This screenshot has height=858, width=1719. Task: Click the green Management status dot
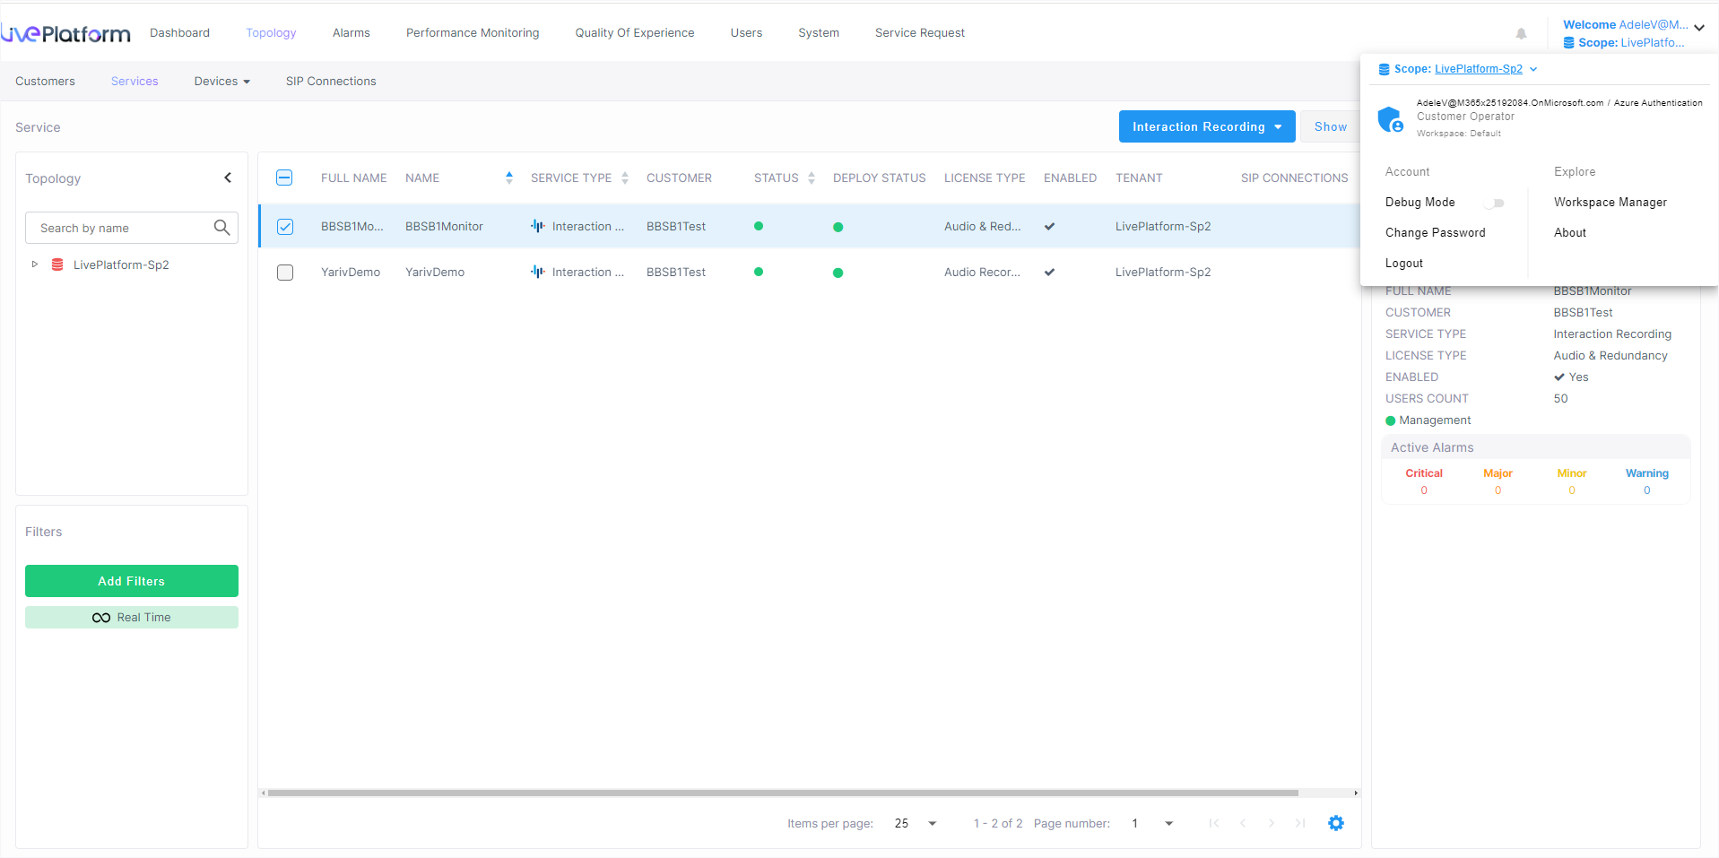tap(1391, 420)
